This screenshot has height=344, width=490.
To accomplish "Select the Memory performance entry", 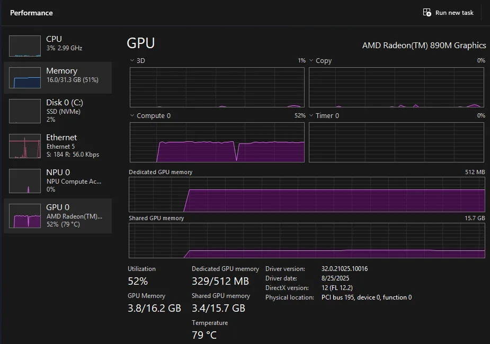I will [x=58, y=78].
